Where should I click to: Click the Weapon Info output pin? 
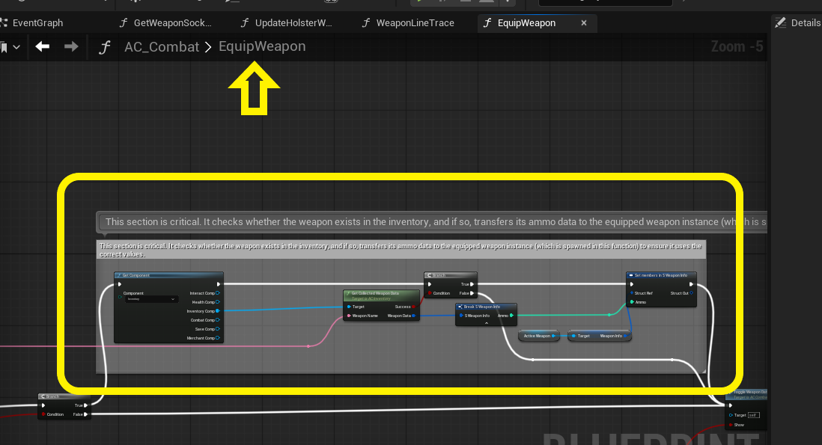pyautogui.click(x=625, y=336)
